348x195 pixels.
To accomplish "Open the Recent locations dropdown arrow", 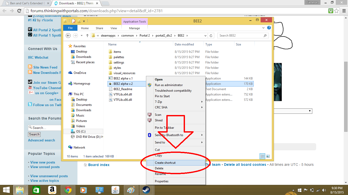I will tap(82, 36).
